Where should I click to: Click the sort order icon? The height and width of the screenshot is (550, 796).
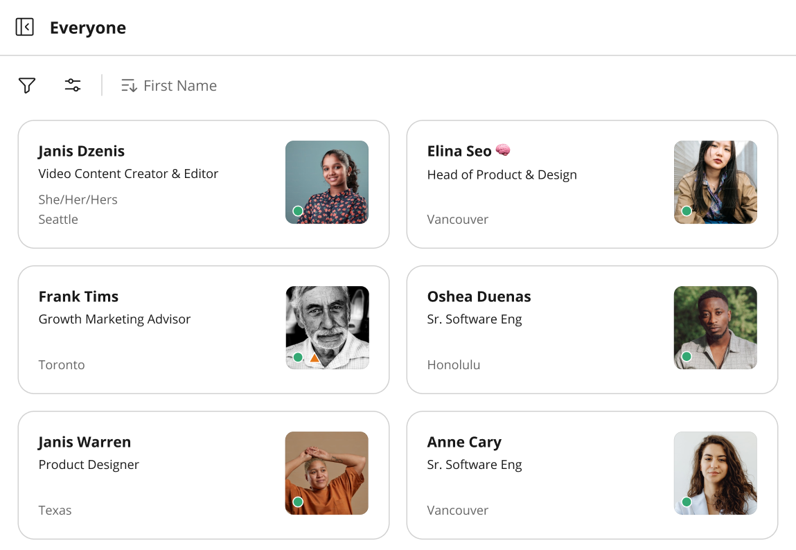(x=129, y=85)
